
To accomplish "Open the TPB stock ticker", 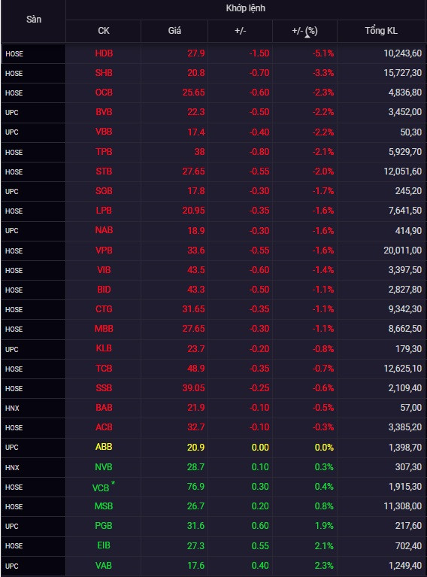I will 104,152.
